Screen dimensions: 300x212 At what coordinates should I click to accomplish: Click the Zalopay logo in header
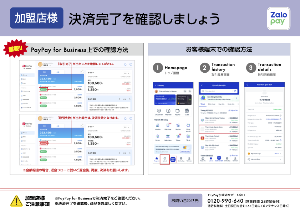[279, 19]
